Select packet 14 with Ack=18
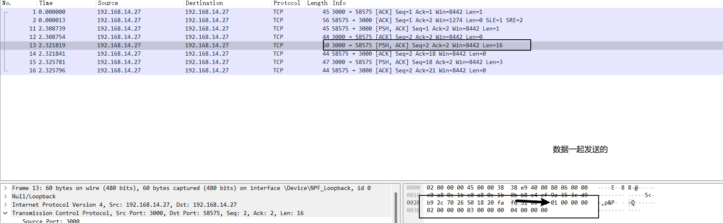 pos(168,54)
